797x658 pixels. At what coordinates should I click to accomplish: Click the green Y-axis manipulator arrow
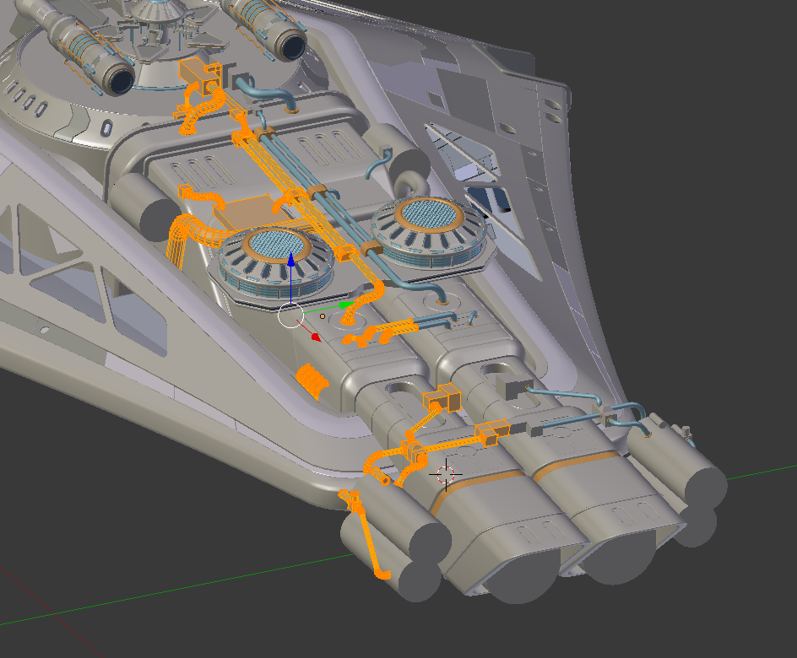click(345, 305)
